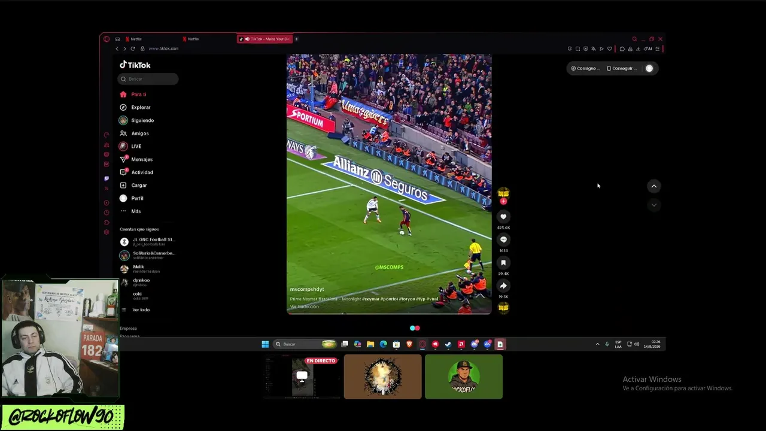
Task: Select the TikTok - Make Your Day tab
Action: click(x=265, y=39)
